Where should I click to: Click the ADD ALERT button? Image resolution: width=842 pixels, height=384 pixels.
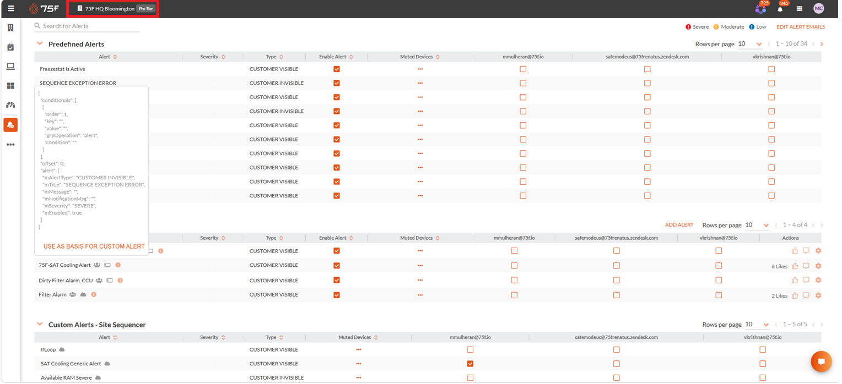coord(679,225)
